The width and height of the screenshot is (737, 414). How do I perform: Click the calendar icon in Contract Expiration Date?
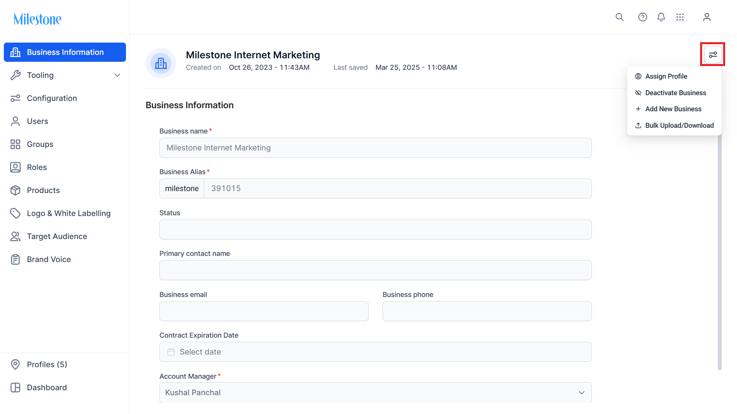tap(171, 352)
